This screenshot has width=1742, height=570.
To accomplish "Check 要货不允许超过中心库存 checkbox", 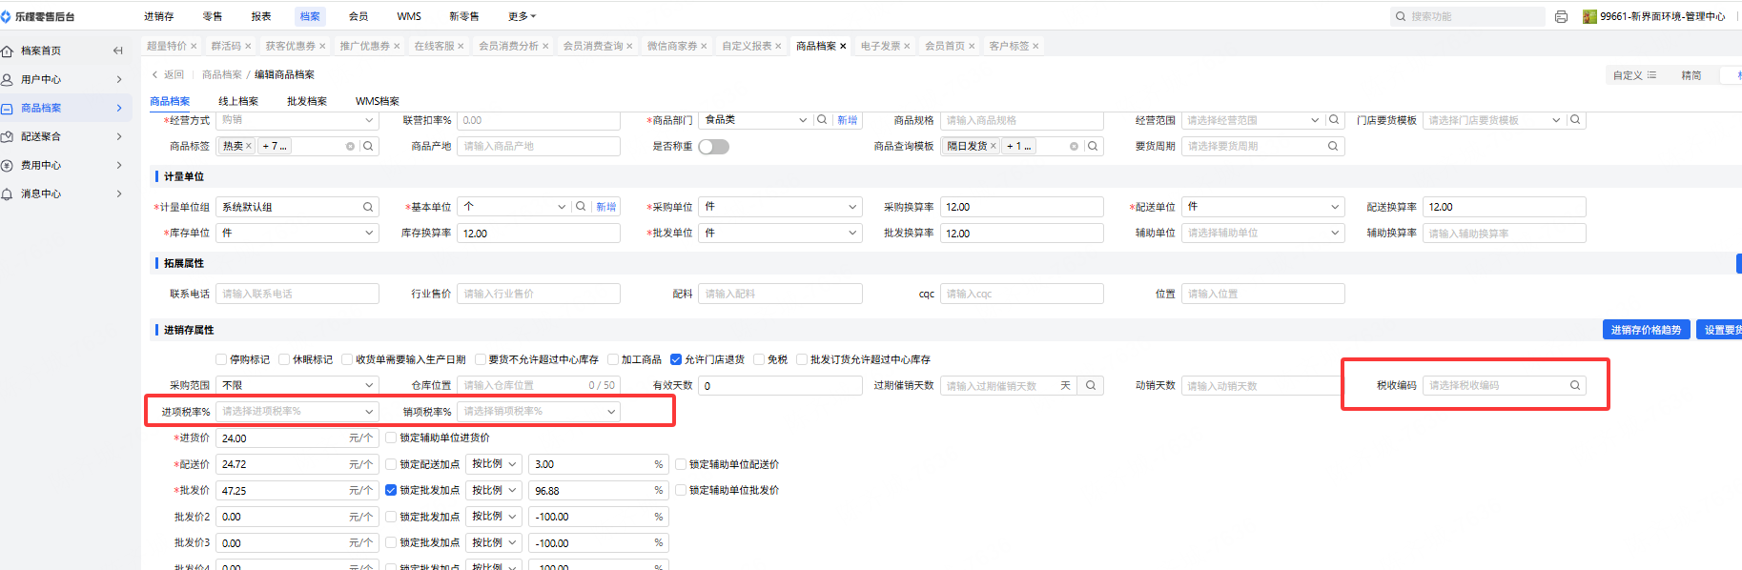I will coord(480,359).
